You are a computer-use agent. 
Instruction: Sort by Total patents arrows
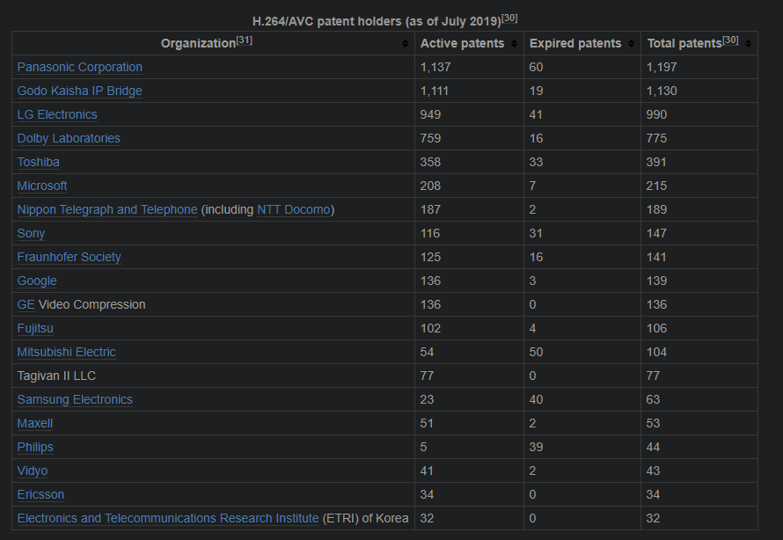coord(748,44)
